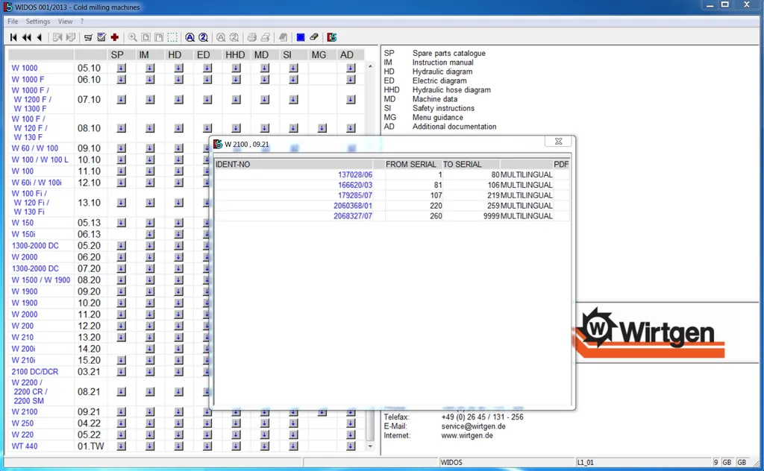Click the 05.13 code for W 150
Viewport: 764px width, 471px height.
pyautogui.click(x=90, y=223)
